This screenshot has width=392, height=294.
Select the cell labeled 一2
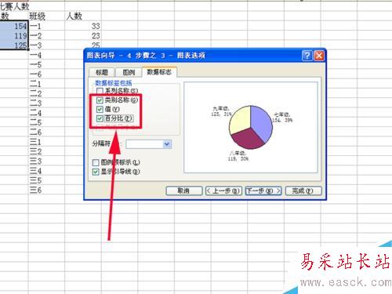(x=46, y=36)
